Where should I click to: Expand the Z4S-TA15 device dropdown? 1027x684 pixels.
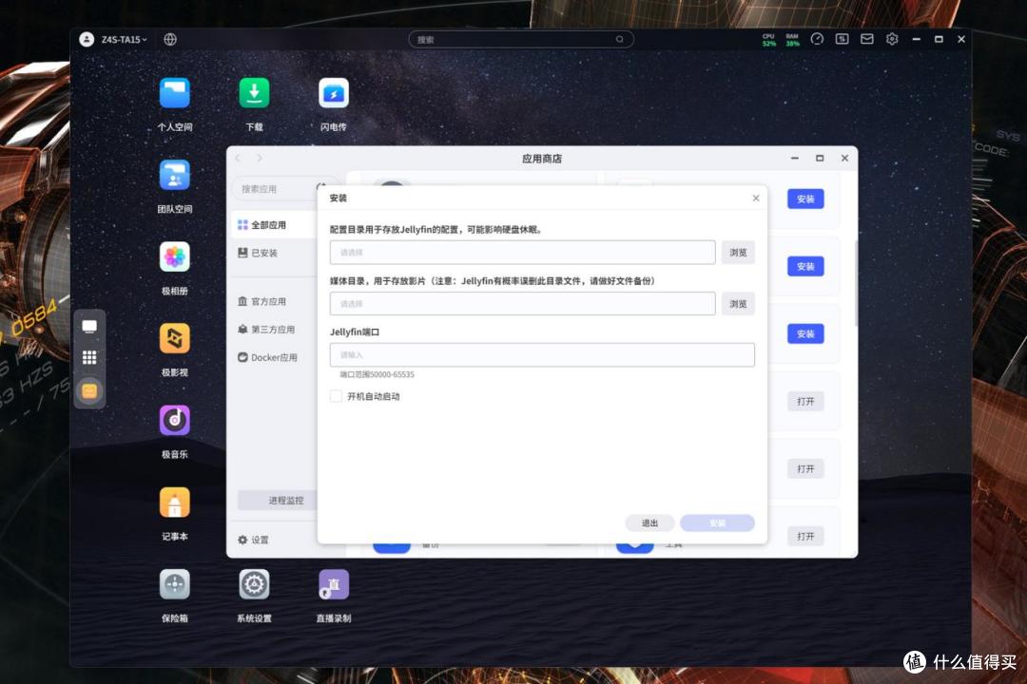coord(124,39)
